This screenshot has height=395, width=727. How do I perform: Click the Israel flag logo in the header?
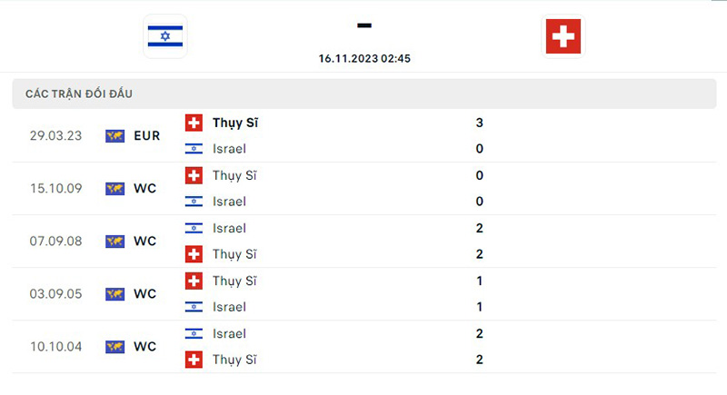(164, 36)
